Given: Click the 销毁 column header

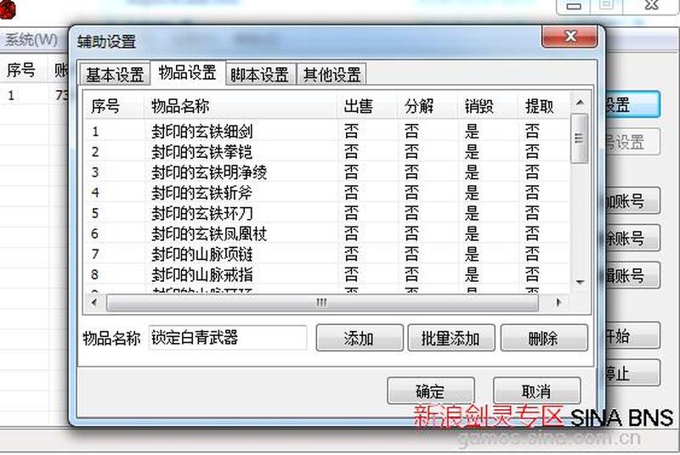Looking at the screenshot, I should click(x=488, y=105).
